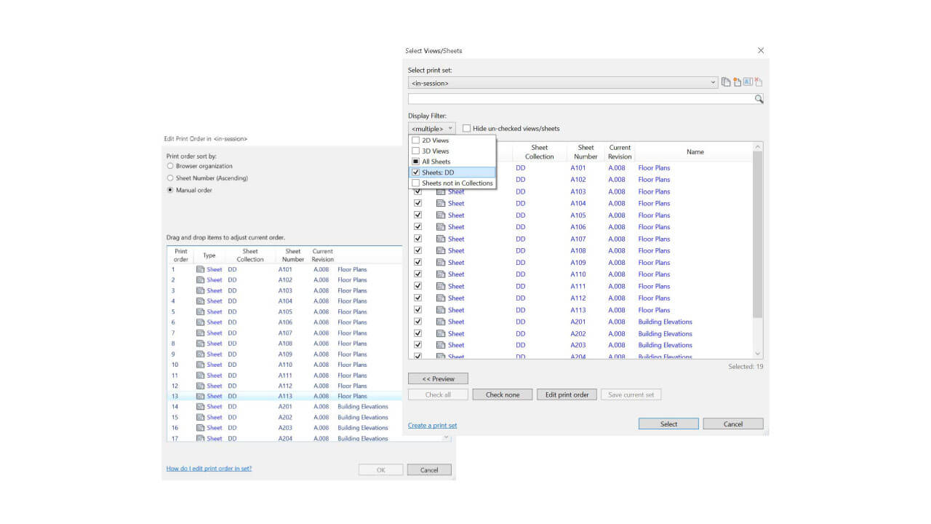Image resolution: width=931 pixels, height=524 pixels.
Task: Click sheet icon for A203 in Select Views/Sheets
Action: tap(441, 345)
